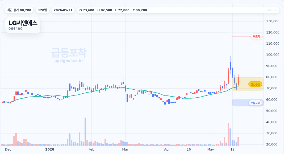The height and width of the screenshot is (154, 284).
Task: Click the tallest red volume bar near May 18
Action: [x=228, y=134]
